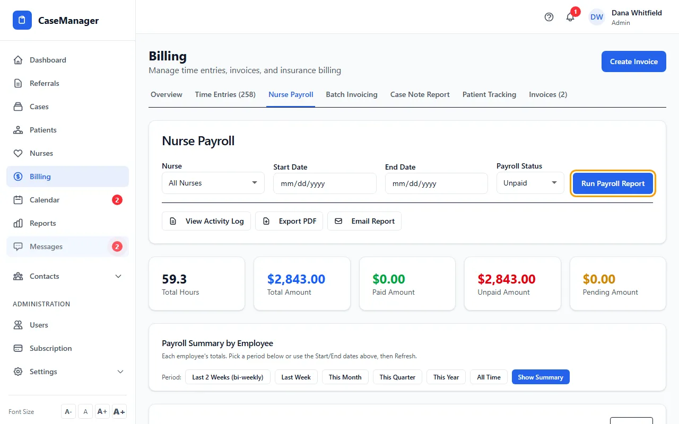This screenshot has width=679, height=424.
Task: Click the Reports bar chart icon
Action: click(18, 223)
